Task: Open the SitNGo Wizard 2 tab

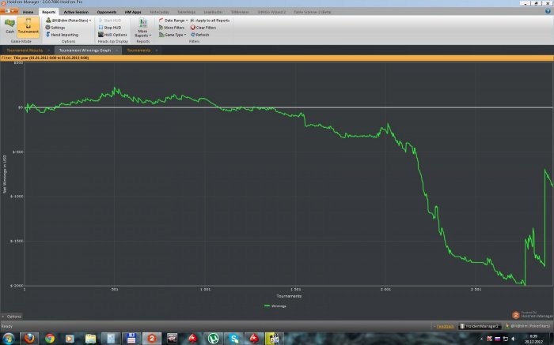Action: 271,12
